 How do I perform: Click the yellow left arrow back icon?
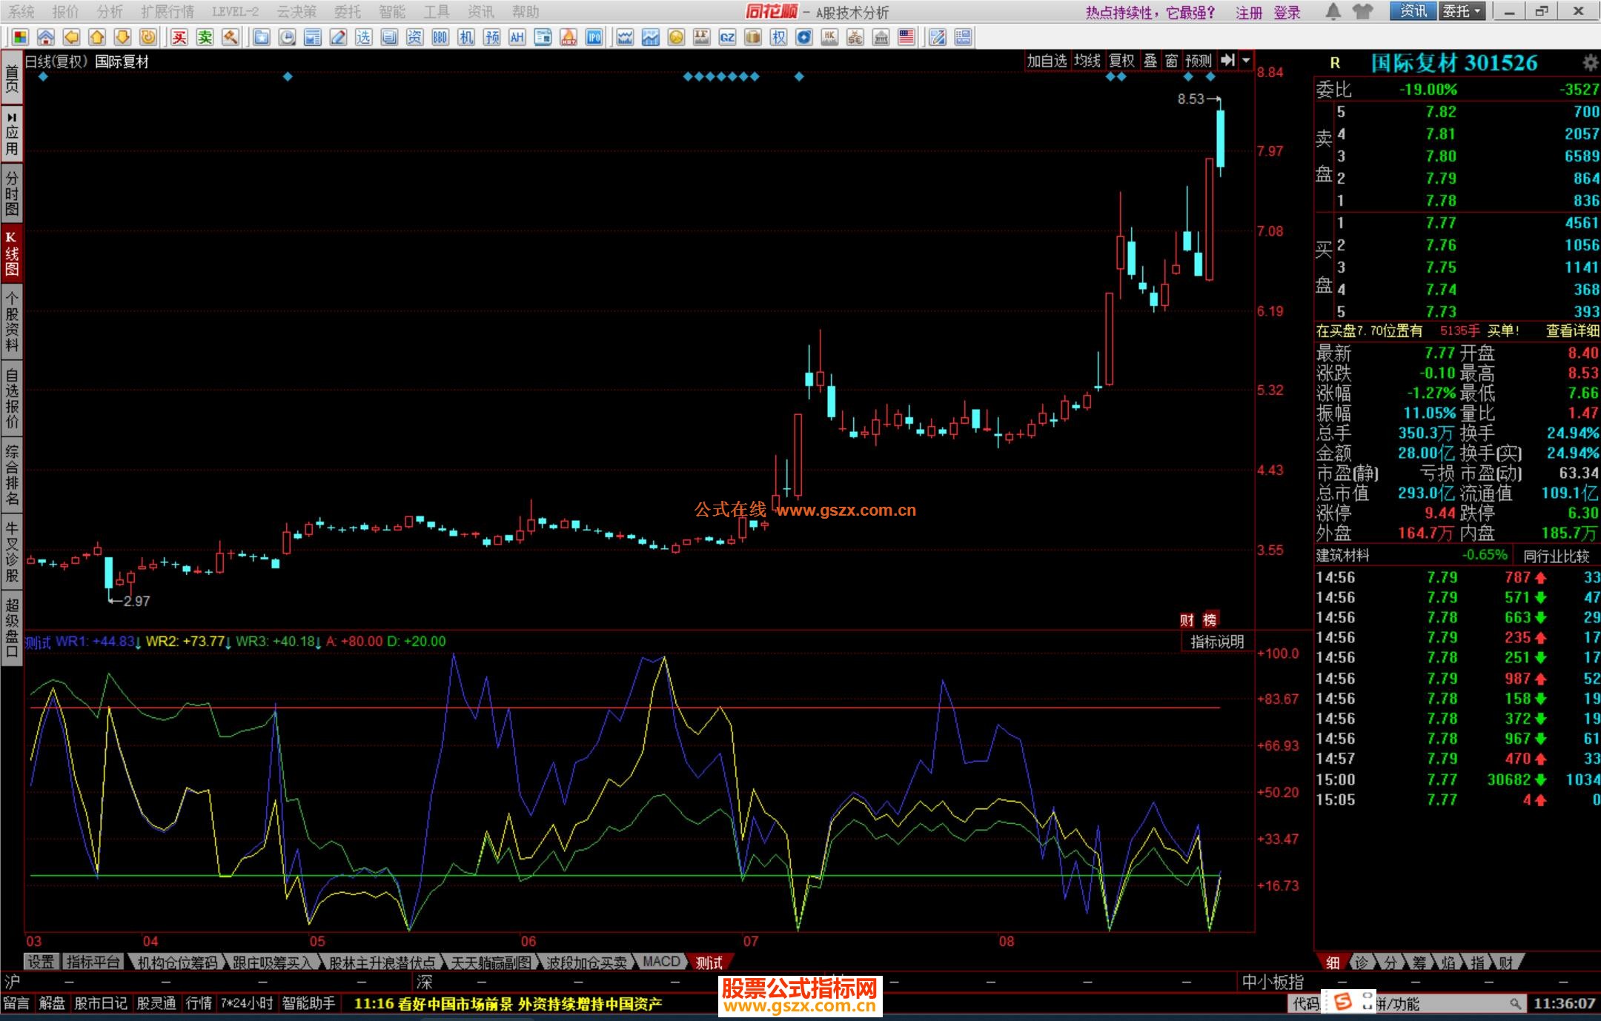71,38
